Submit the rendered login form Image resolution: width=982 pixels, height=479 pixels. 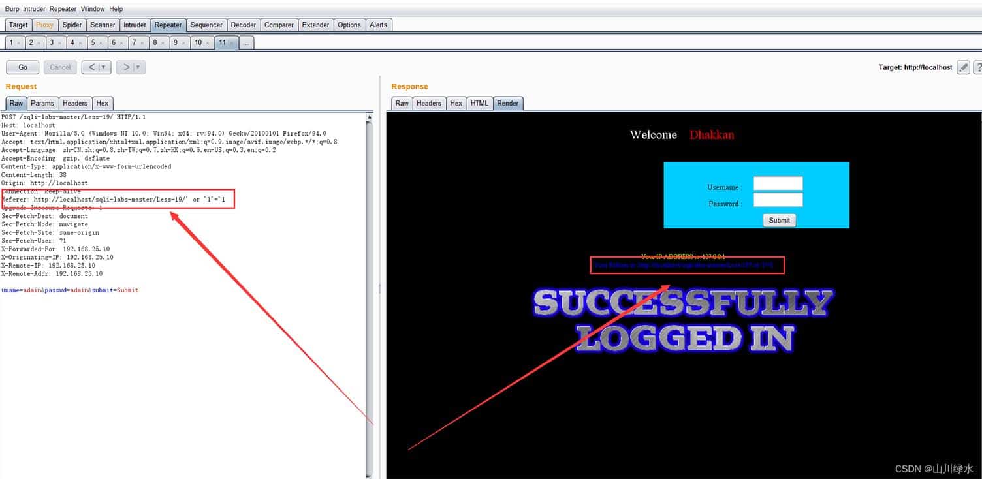[779, 221]
